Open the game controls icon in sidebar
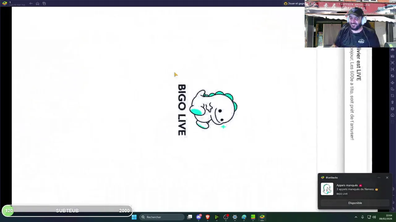 [392, 49]
